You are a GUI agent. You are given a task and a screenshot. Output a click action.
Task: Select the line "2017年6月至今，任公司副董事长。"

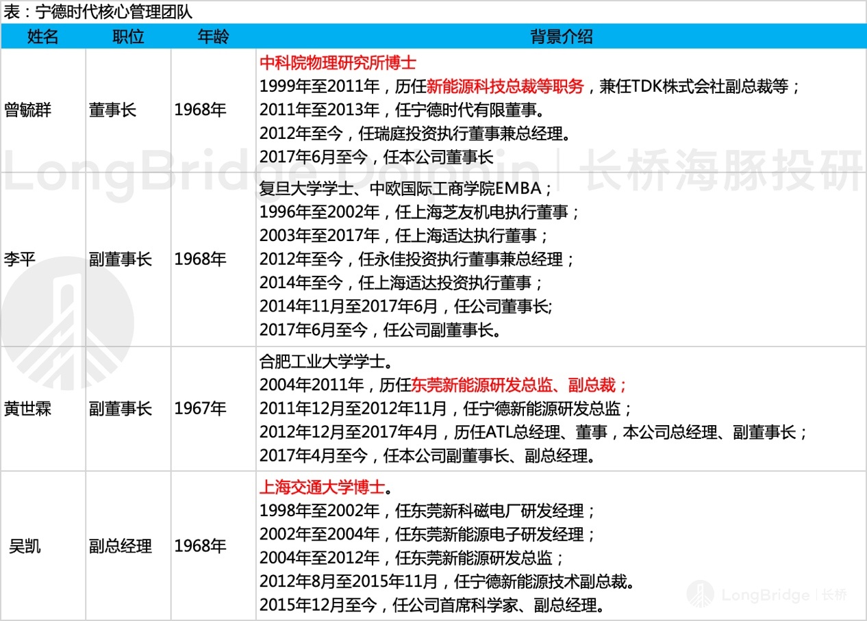pyautogui.click(x=380, y=330)
